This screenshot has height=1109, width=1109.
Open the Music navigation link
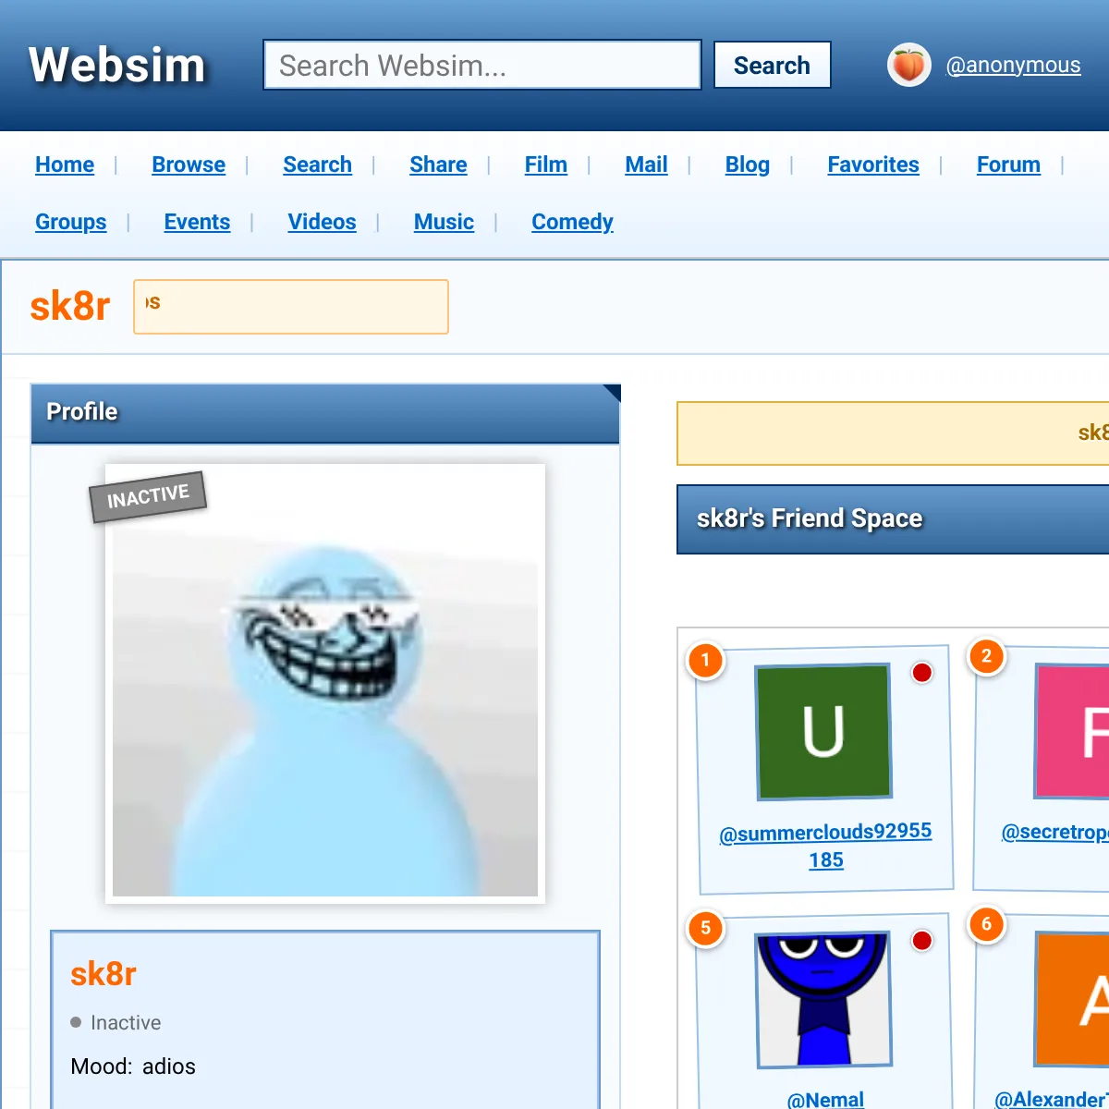pyautogui.click(x=444, y=222)
